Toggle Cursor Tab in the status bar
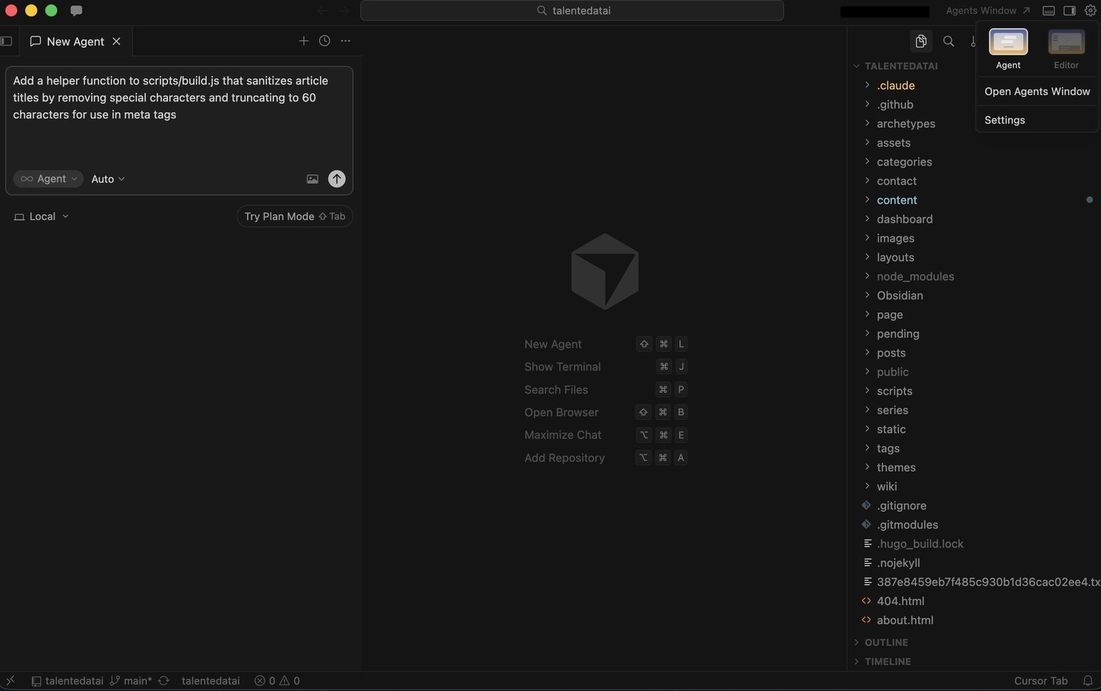 click(x=1041, y=681)
